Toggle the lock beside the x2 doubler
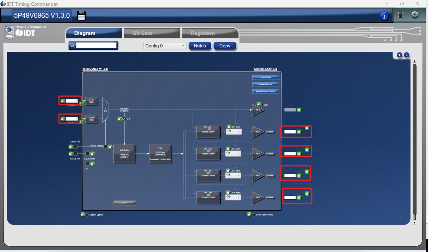 120,118
